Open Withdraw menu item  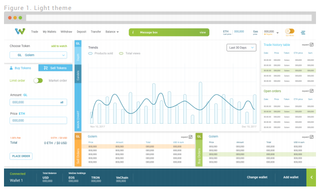[66, 32]
